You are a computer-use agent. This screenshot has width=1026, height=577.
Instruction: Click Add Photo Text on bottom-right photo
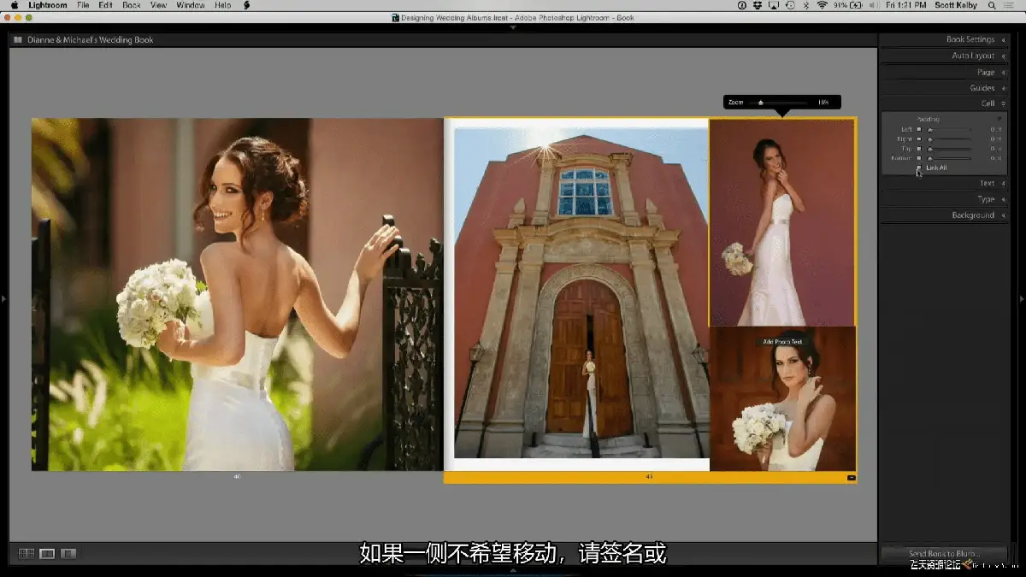[782, 342]
